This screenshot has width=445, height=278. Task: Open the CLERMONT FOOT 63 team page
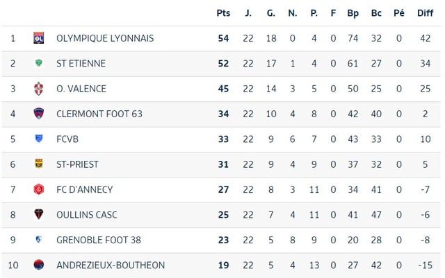99,114
